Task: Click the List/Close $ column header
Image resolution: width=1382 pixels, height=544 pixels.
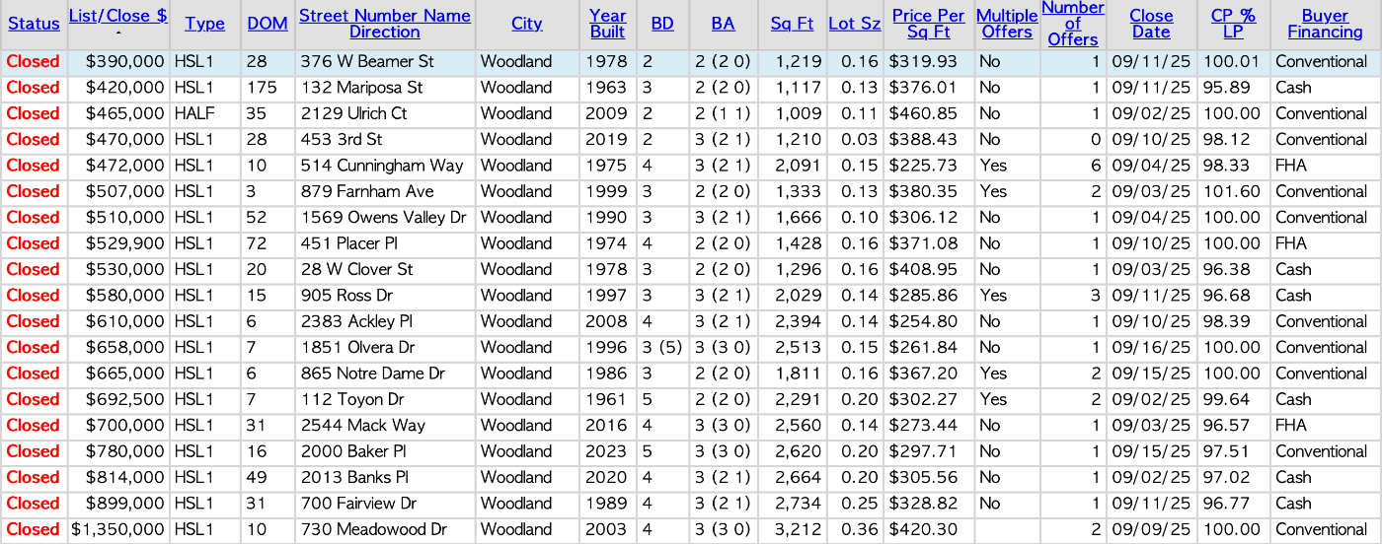Action: (117, 16)
